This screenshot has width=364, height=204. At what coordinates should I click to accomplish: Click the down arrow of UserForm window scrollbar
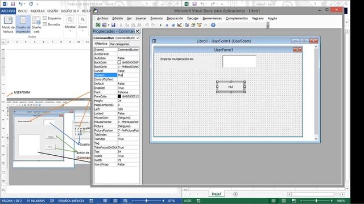[x=316, y=139]
